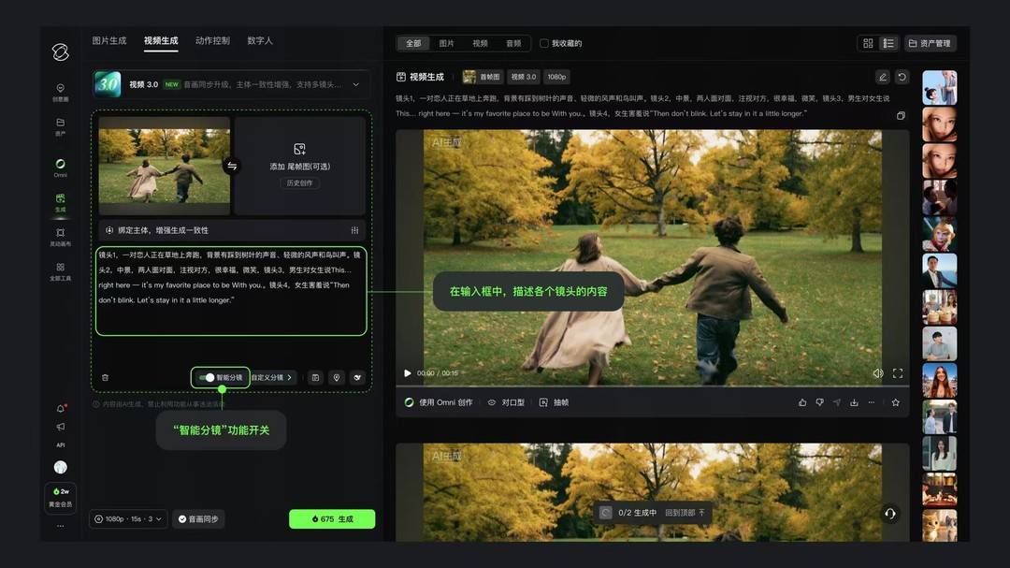Switch to grid view layout

[x=868, y=43]
